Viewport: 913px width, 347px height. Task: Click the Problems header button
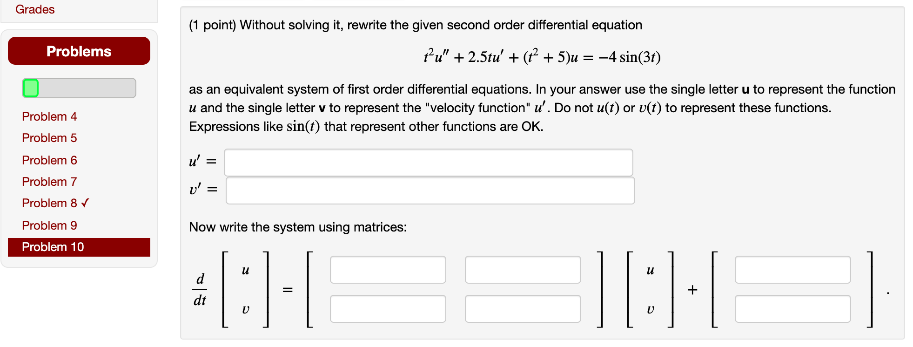(79, 51)
